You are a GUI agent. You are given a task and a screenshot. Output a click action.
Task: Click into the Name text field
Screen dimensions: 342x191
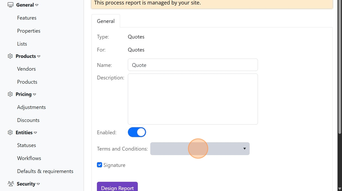193,65
